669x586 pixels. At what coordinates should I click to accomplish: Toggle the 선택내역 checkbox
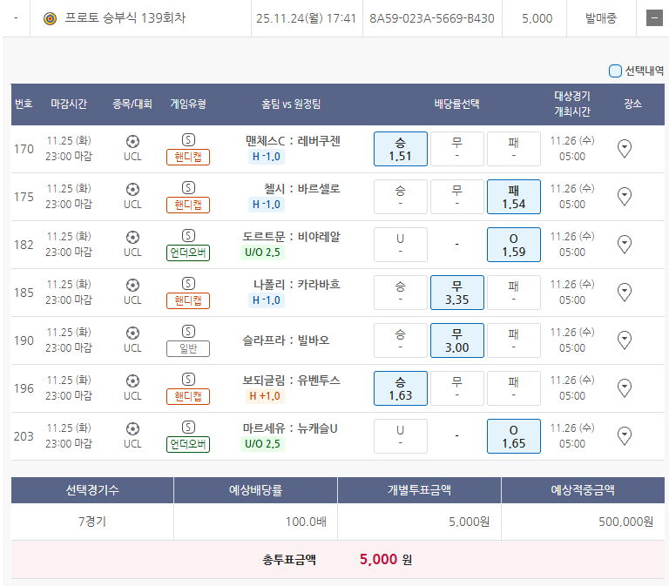tap(615, 71)
